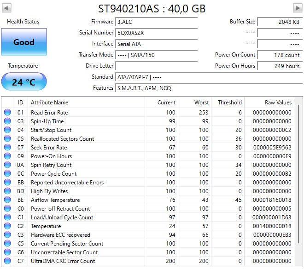The width and height of the screenshot is (304, 269).
Task: Click the Transfer Mode field SATA/150
Action: tap(157, 55)
